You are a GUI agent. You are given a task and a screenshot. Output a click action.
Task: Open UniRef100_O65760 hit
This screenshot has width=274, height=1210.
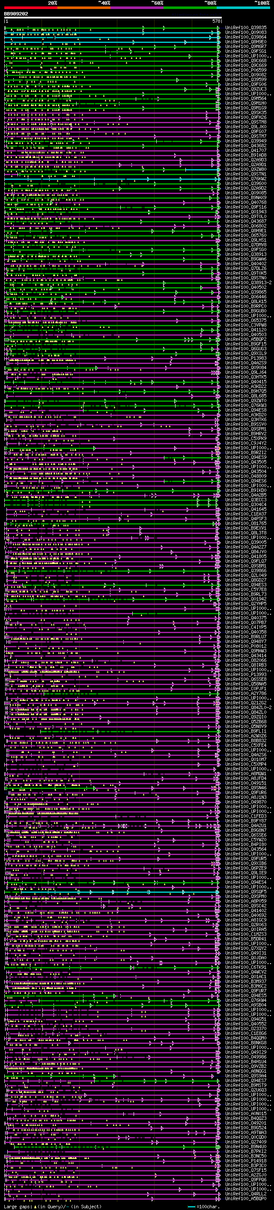tap(246, 235)
